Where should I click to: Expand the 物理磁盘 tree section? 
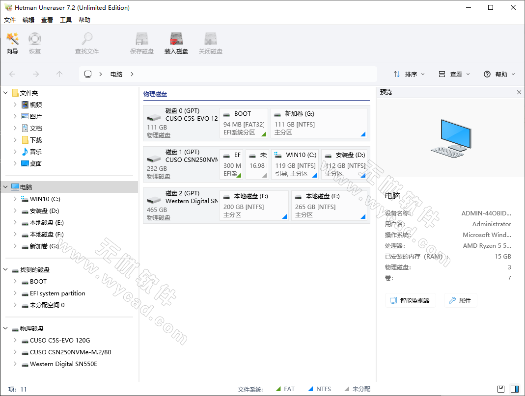(x=5, y=328)
